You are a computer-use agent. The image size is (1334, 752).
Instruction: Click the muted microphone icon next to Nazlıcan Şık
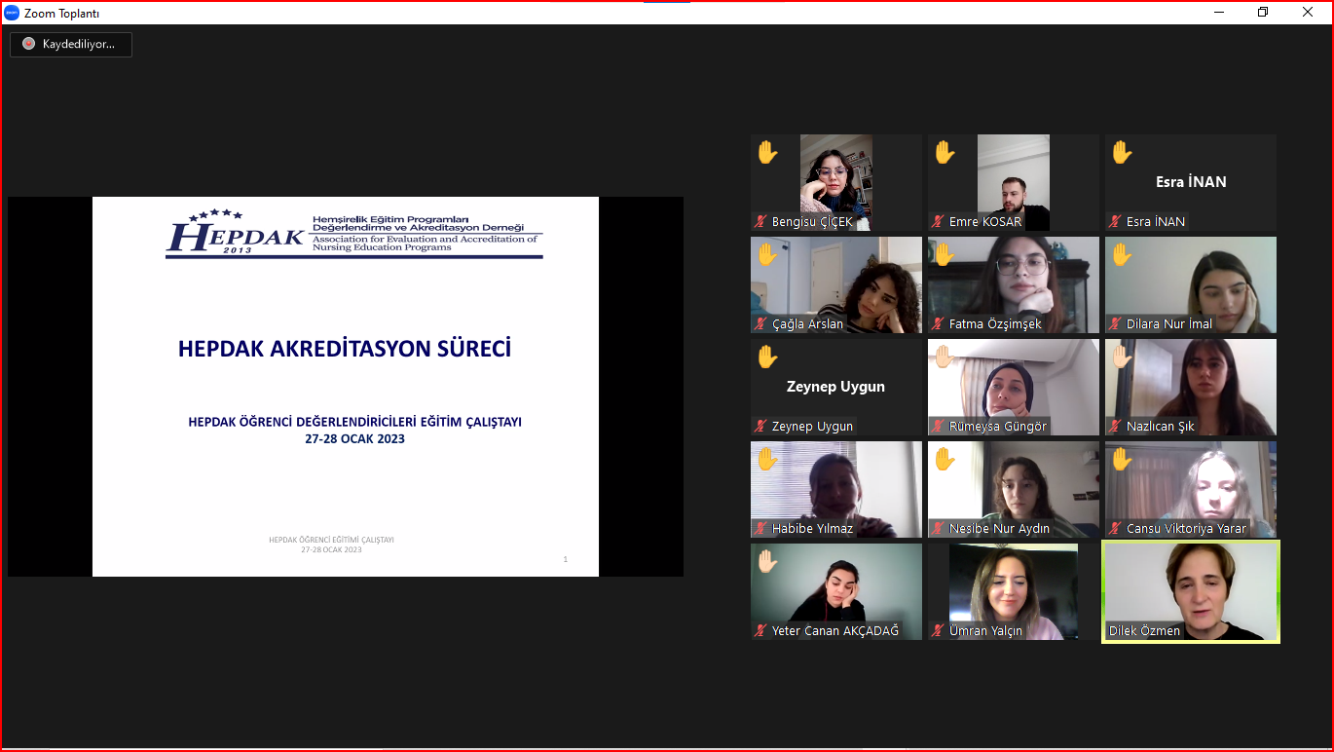coord(1115,427)
